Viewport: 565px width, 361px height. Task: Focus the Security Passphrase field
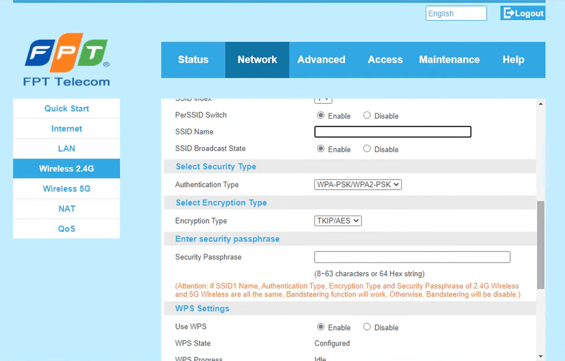coord(412,257)
